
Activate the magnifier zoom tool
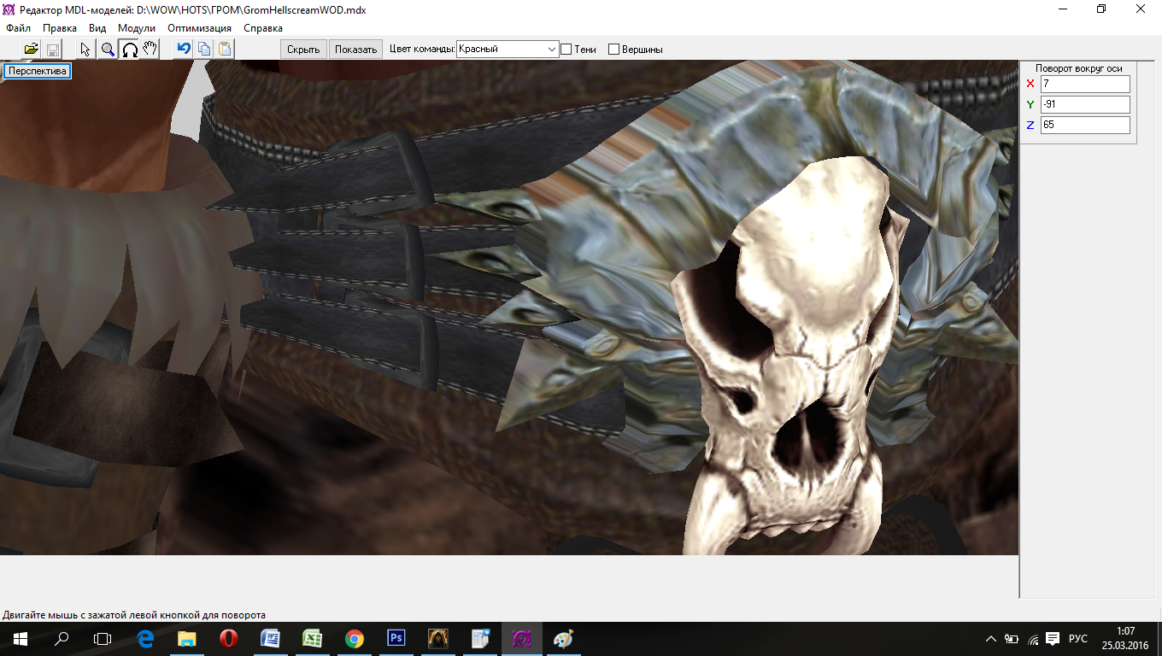[108, 49]
